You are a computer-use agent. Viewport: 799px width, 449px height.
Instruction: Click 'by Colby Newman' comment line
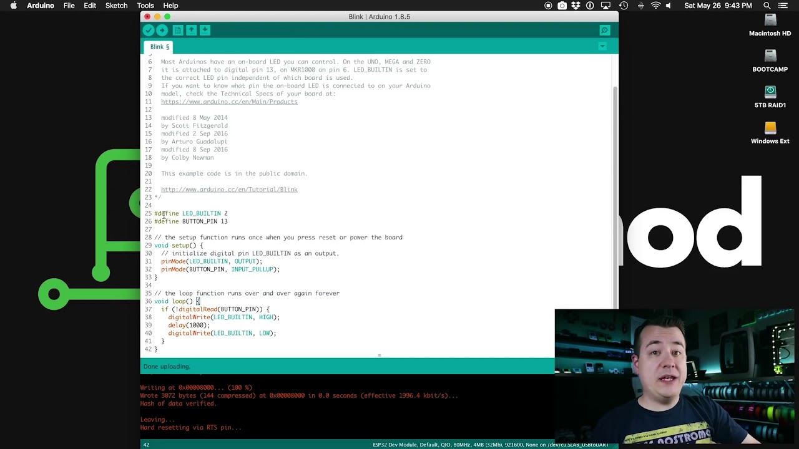pos(187,158)
